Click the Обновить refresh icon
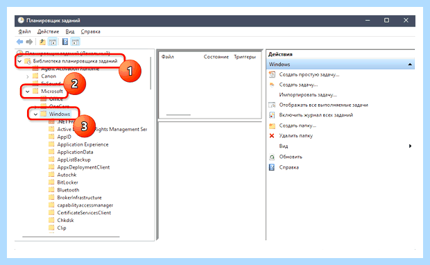The width and height of the screenshot is (430, 265). click(272, 157)
